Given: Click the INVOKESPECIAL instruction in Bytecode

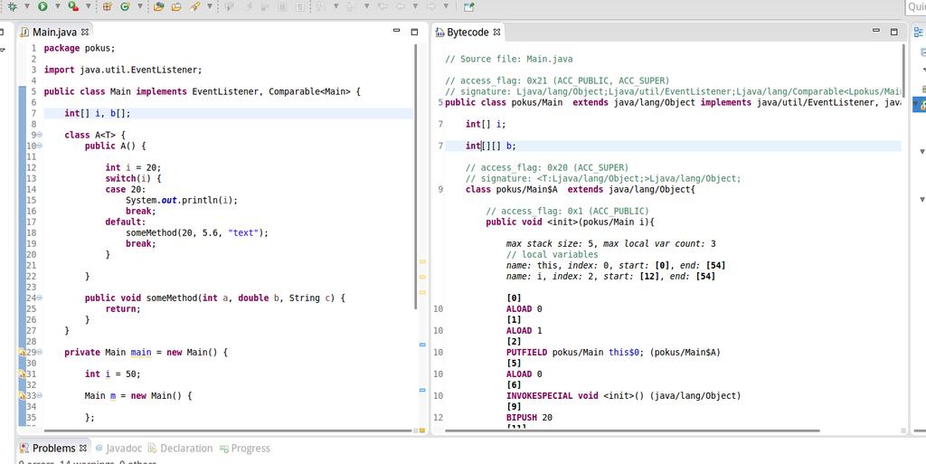Looking at the screenshot, I should 623,396.
